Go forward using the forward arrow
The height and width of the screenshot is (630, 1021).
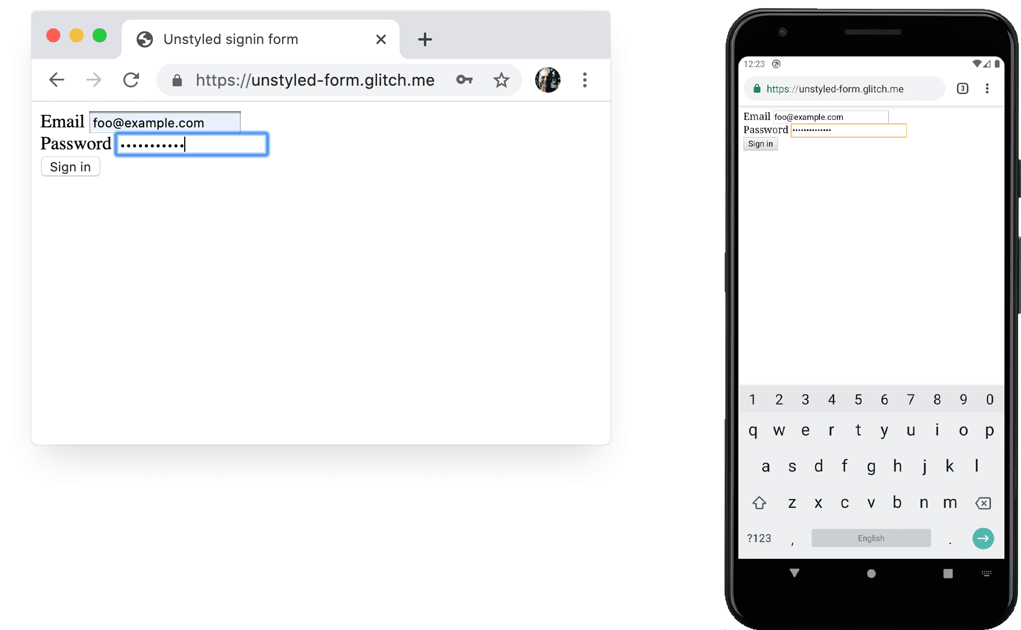(93, 80)
